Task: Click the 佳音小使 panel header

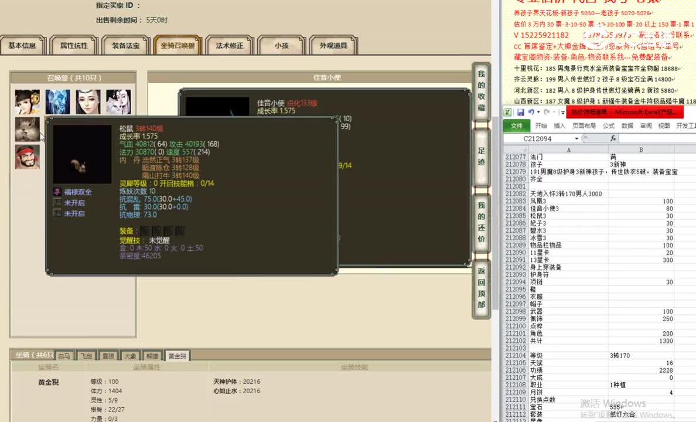Action: [x=327, y=77]
